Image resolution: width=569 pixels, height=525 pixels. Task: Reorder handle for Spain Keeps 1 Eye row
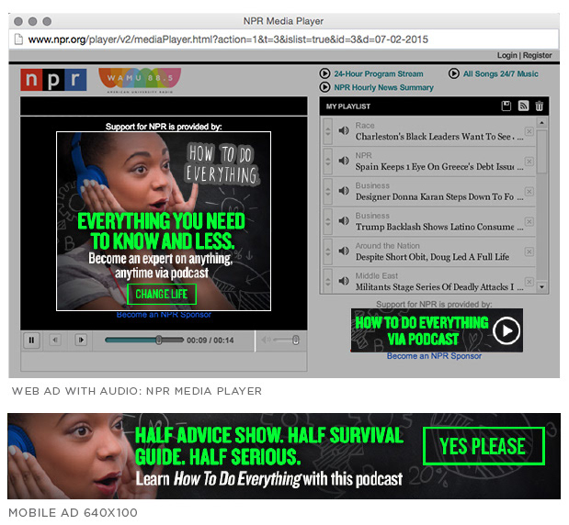[327, 162]
